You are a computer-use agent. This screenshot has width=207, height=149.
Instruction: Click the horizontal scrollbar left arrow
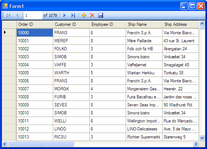tap(5, 144)
